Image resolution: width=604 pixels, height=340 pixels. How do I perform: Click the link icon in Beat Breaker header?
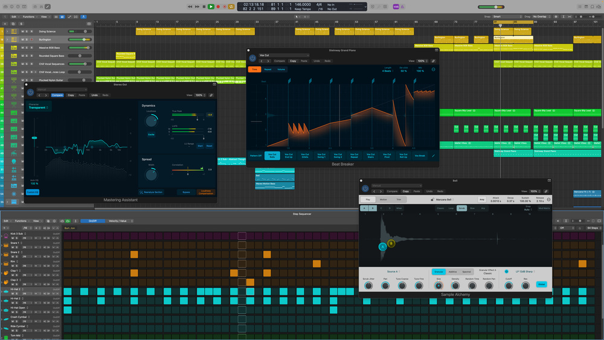pyautogui.click(x=433, y=61)
